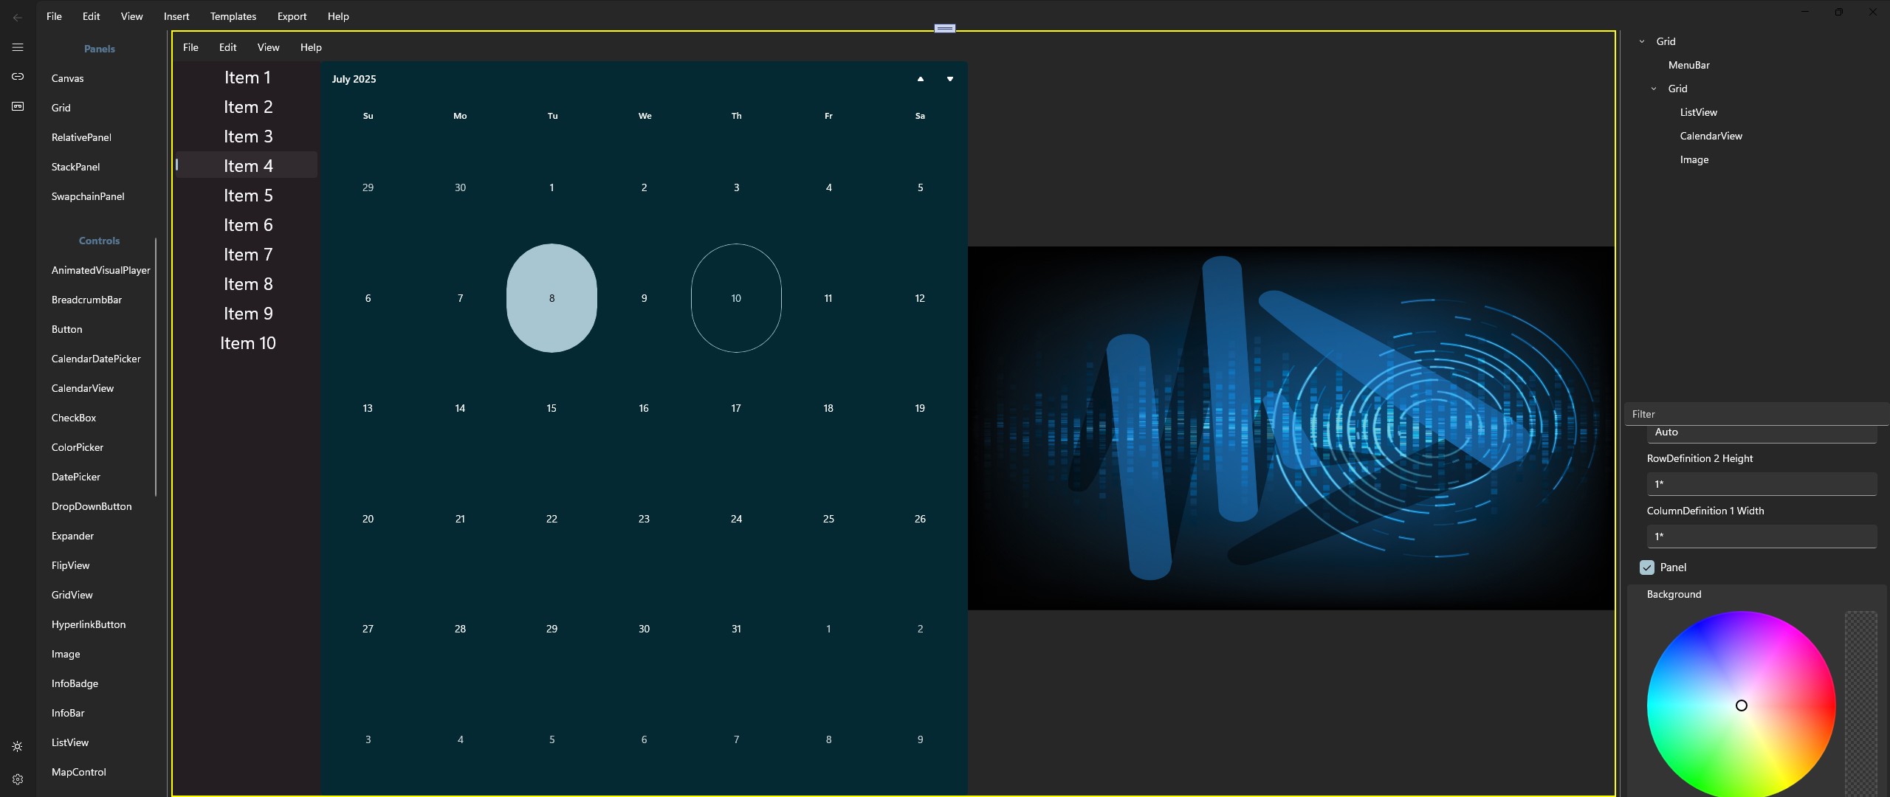Click the July 2025 calendar header
This screenshot has width=1890, height=797.
pyautogui.click(x=354, y=79)
